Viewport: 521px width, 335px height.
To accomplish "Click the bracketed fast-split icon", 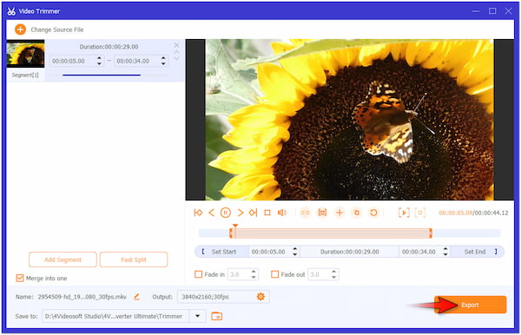I will [x=322, y=213].
